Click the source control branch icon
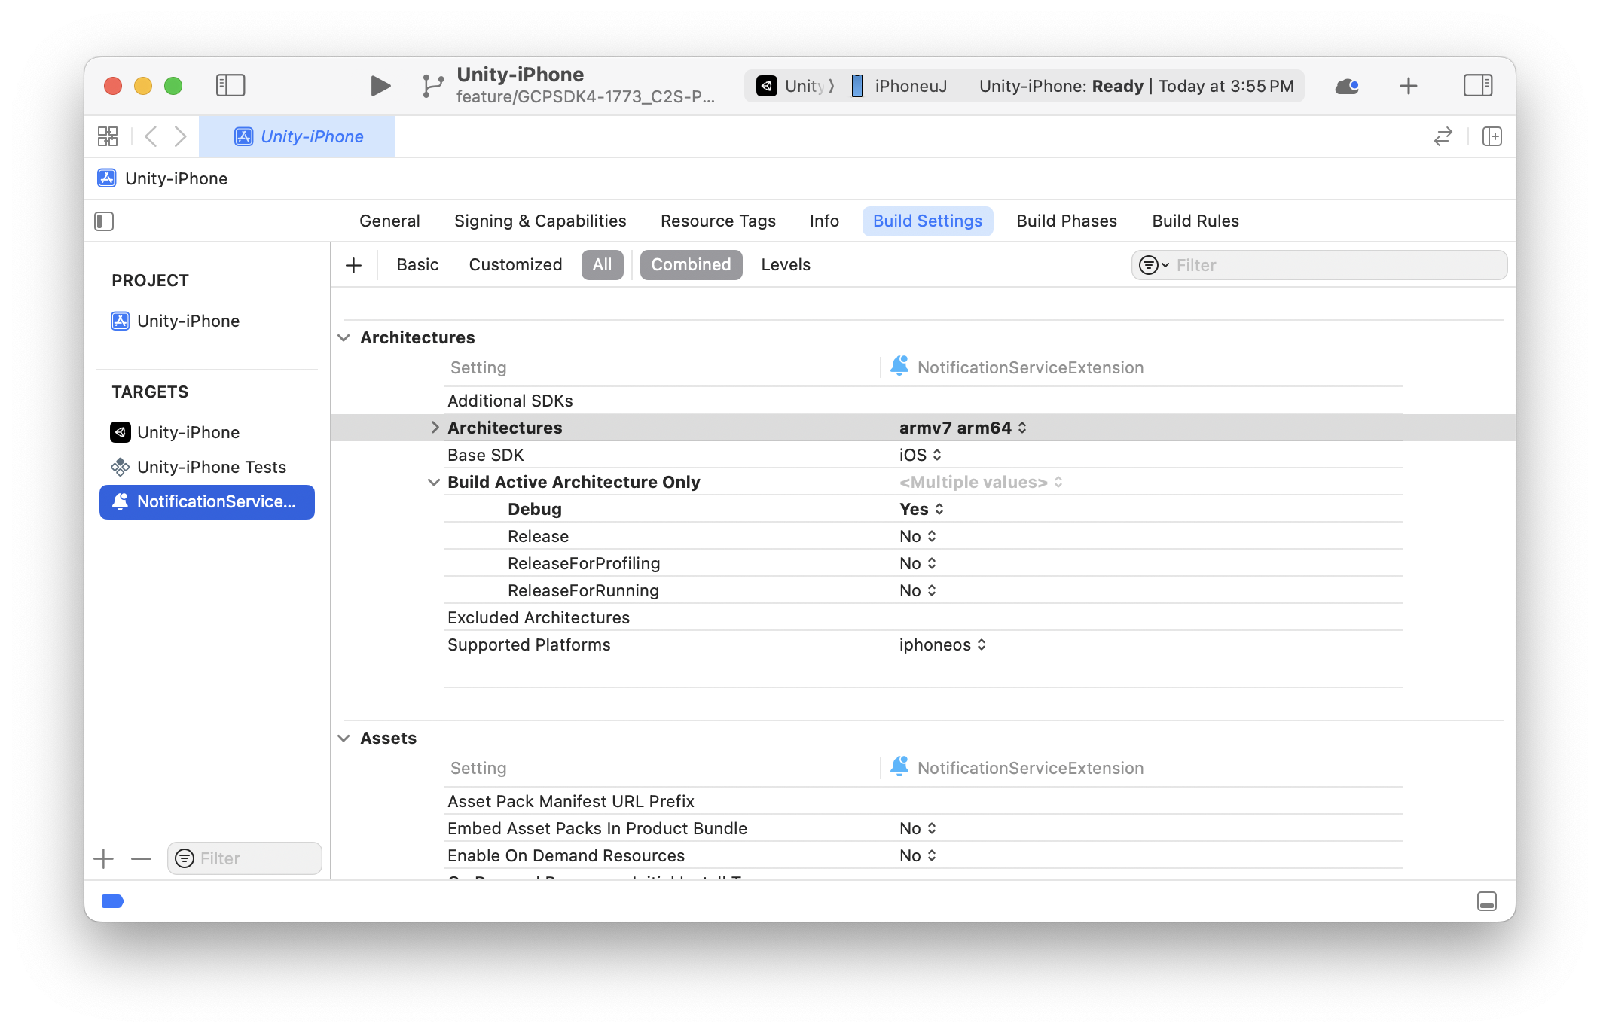 click(x=432, y=86)
